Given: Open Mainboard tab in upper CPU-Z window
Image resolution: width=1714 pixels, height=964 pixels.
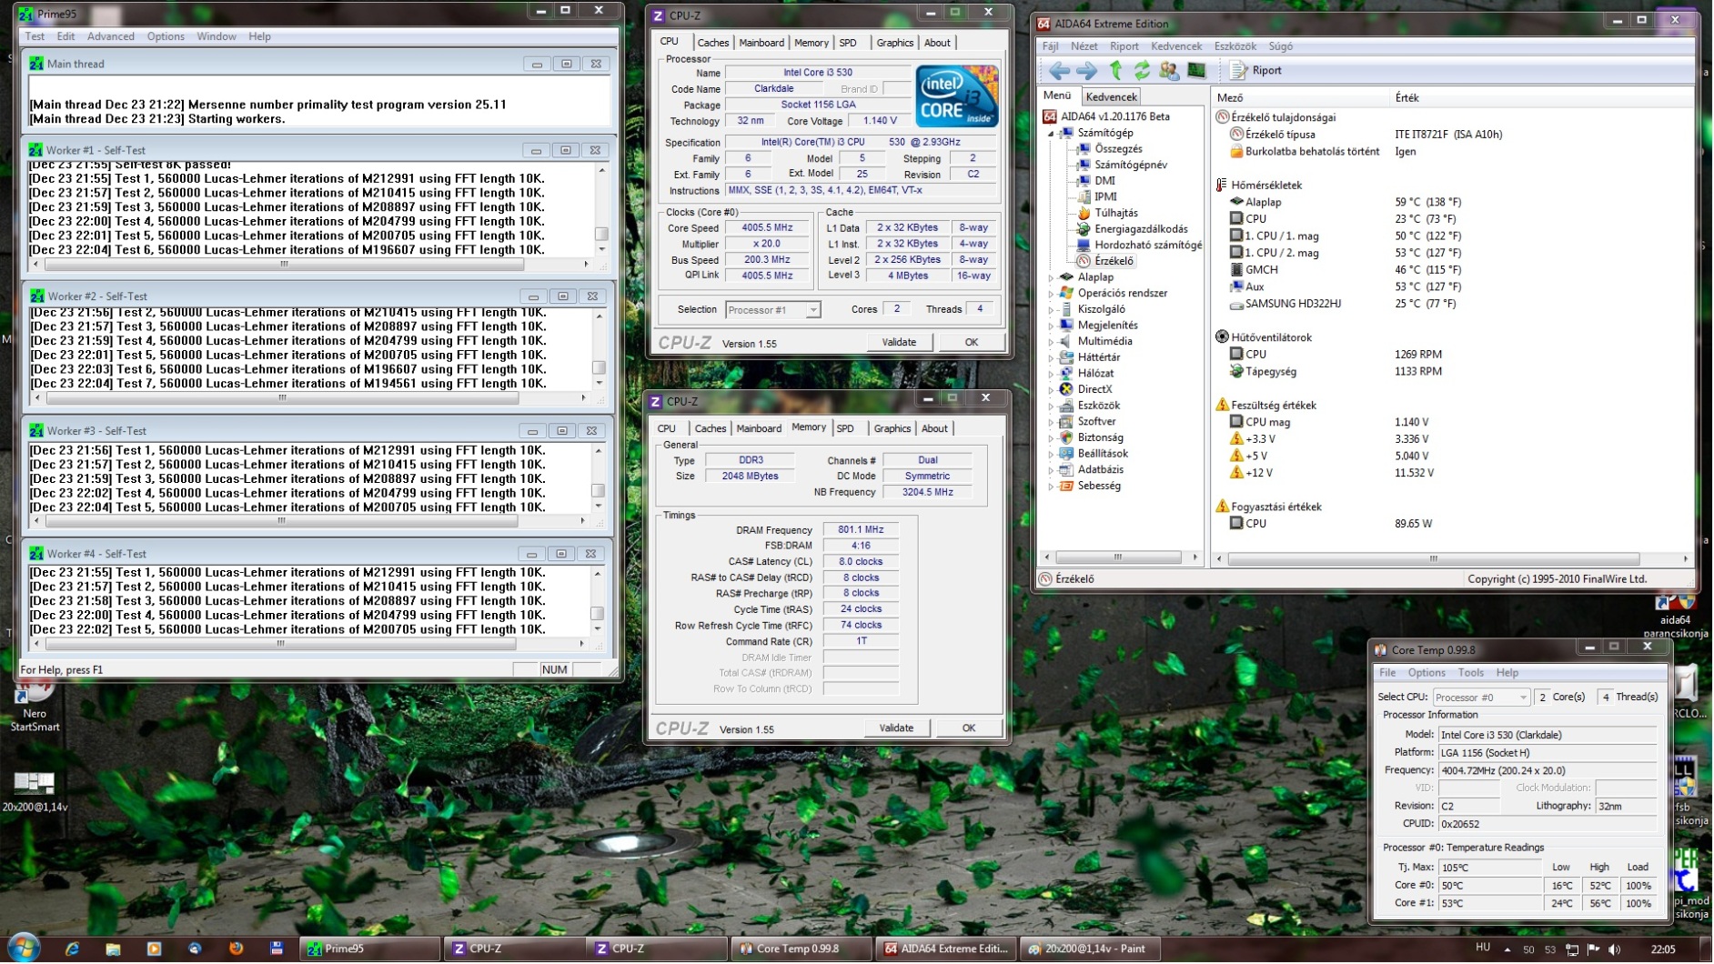Looking at the screenshot, I should pos(761,43).
